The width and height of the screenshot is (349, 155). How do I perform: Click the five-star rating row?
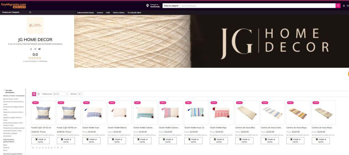tap(35, 58)
